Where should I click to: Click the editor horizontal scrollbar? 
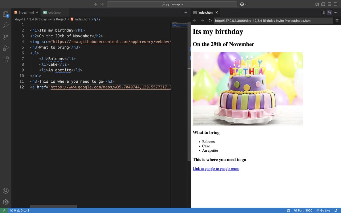coord(53,206)
